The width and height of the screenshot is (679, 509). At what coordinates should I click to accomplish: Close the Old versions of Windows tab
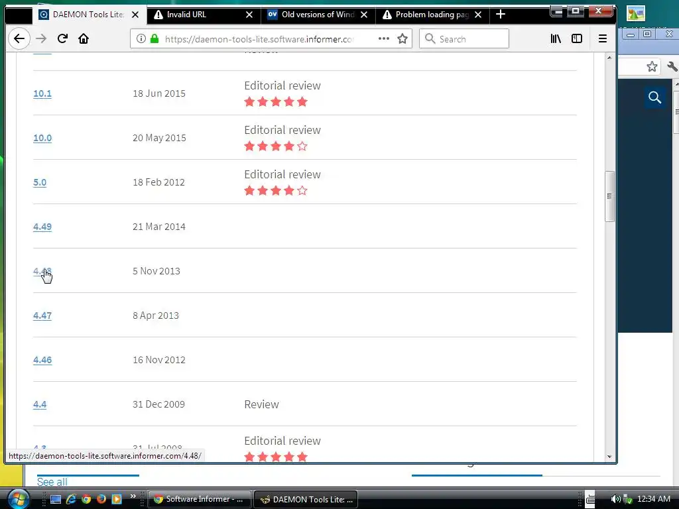point(364,15)
